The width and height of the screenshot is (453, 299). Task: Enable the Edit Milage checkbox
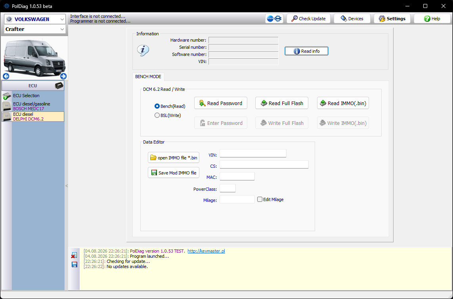(260, 199)
